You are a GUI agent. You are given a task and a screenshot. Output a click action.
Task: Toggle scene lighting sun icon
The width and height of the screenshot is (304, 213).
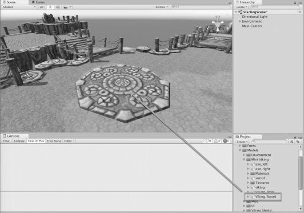50,7
